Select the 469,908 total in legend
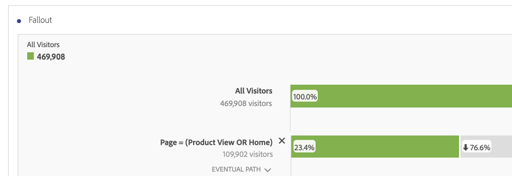 coord(51,57)
